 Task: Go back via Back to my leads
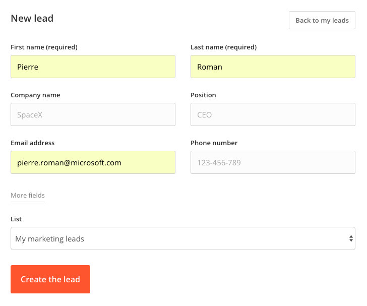[322, 20]
